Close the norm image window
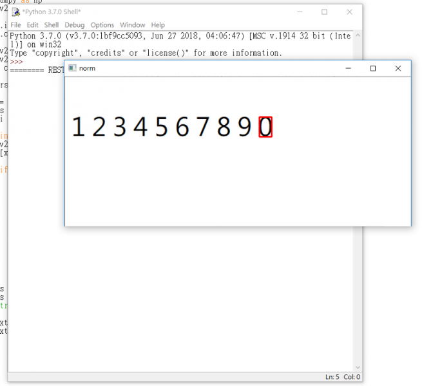 pyautogui.click(x=398, y=68)
